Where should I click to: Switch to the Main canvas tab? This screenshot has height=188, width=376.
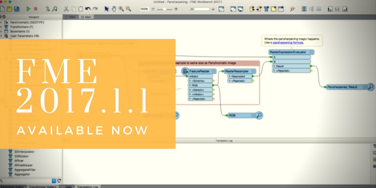pos(86,17)
